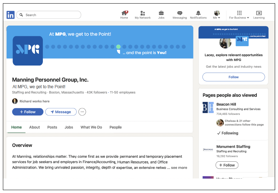Click Beacon Hill logo
The width and height of the screenshot is (278, 193).
208,107
